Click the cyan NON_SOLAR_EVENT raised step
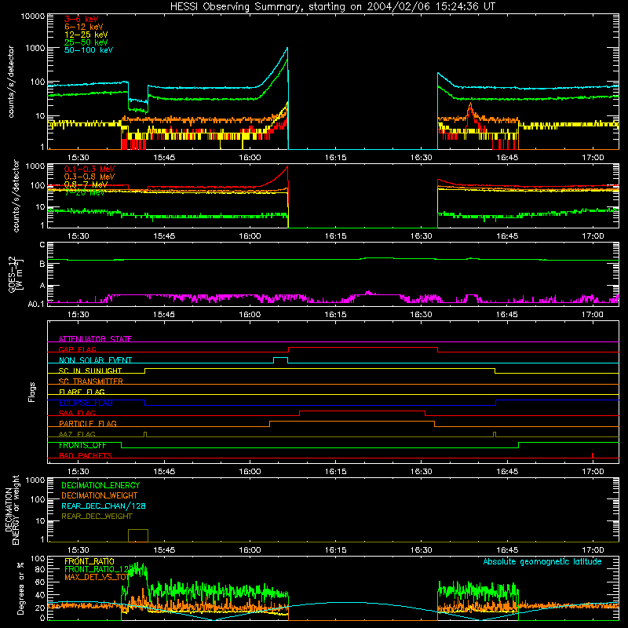The height and width of the screenshot is (628, 628). 280,359
